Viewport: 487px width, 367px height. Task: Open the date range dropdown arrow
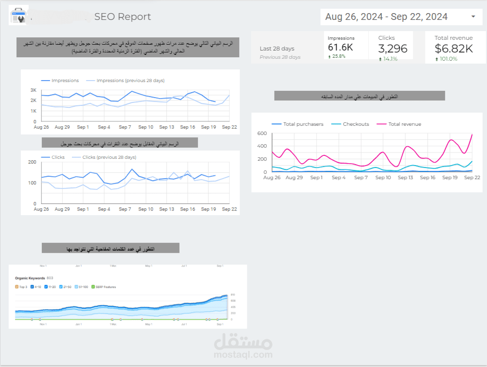click(x=473, y=17)
